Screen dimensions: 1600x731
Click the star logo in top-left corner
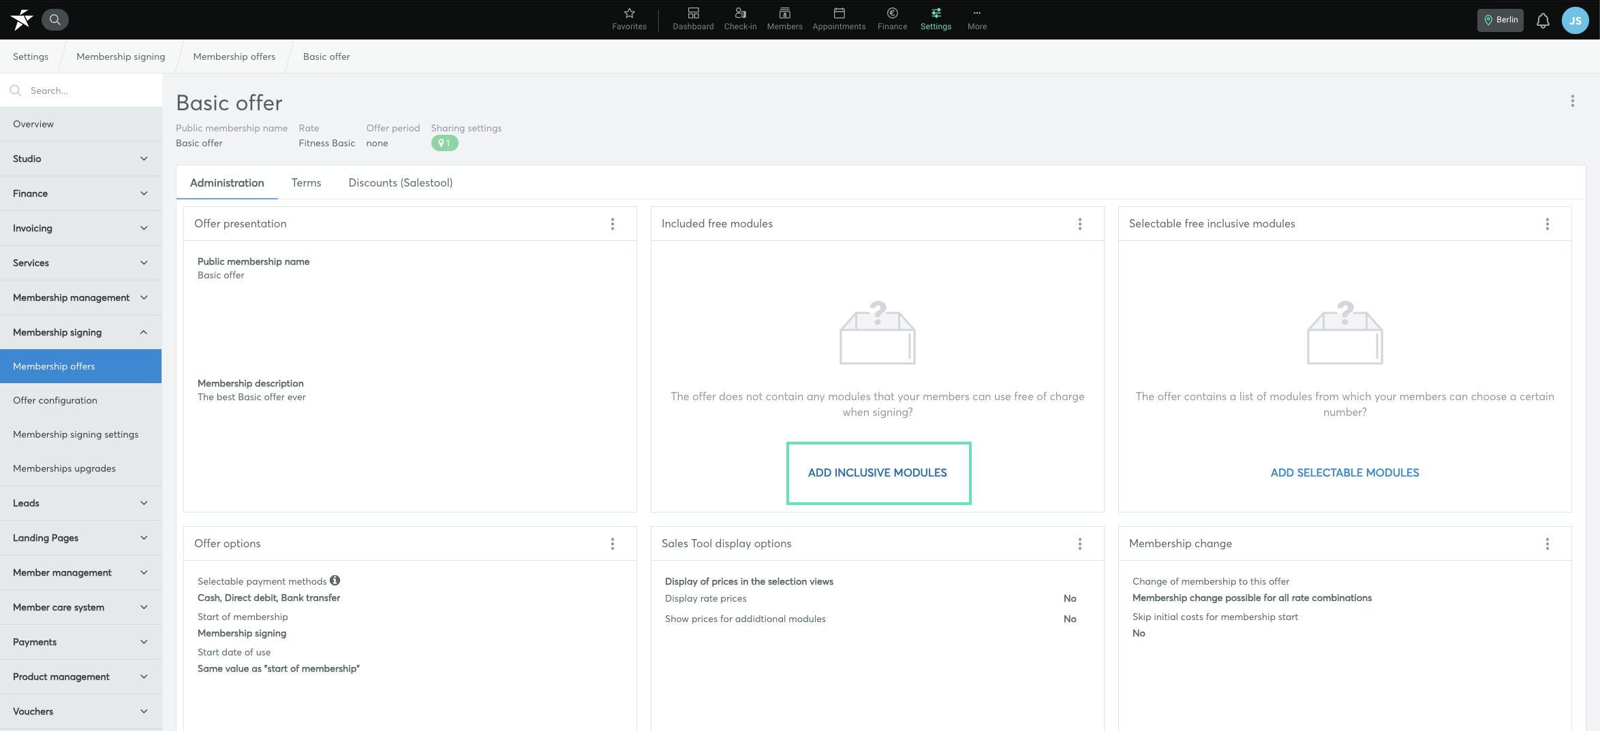22,20
